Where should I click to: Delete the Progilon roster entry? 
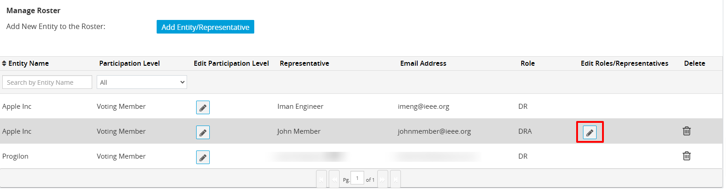pyautogui.click(x=686, y=156)
